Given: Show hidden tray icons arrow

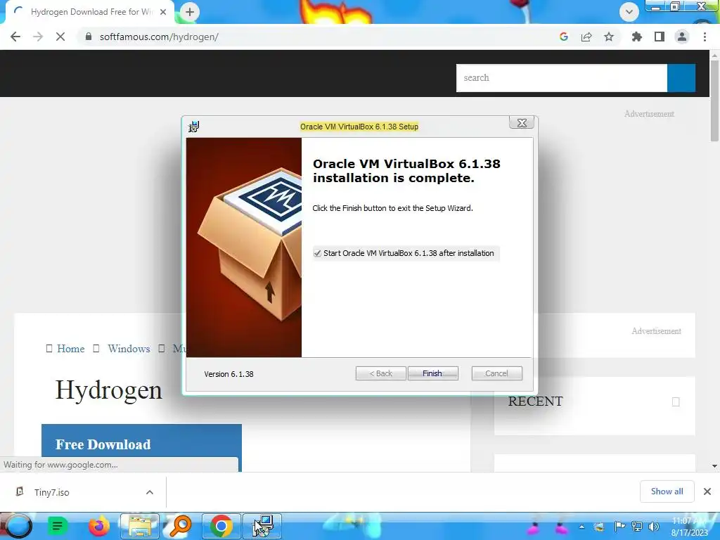Looking at the screenshot, I should tap(581, 527).
